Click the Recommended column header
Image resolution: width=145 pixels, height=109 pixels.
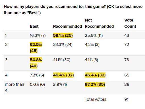(68, 26)
